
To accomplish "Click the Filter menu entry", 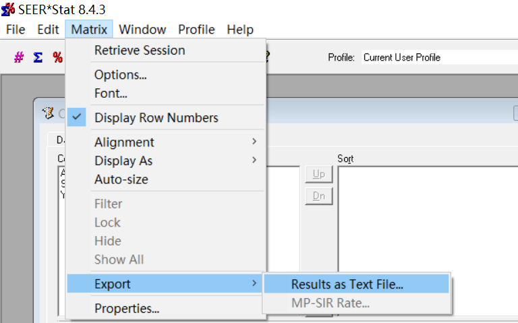I will (166, 204).
